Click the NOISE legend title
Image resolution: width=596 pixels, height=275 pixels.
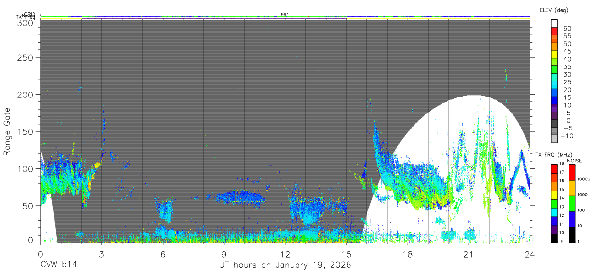574,161
